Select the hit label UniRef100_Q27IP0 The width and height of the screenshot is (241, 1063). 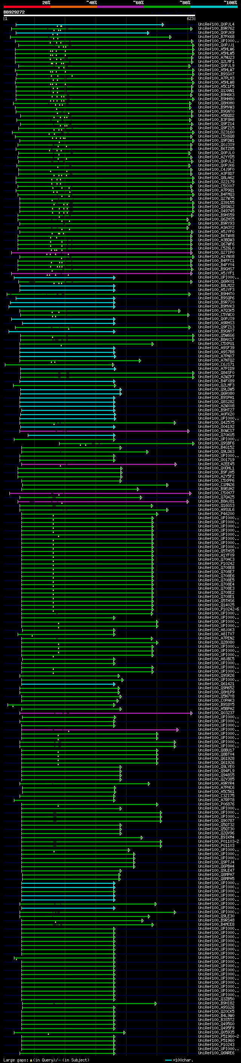pos(216,253)
